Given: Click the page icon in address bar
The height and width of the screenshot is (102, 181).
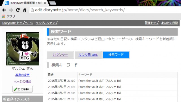Looking at the screenshot, I should pos(32,10).
